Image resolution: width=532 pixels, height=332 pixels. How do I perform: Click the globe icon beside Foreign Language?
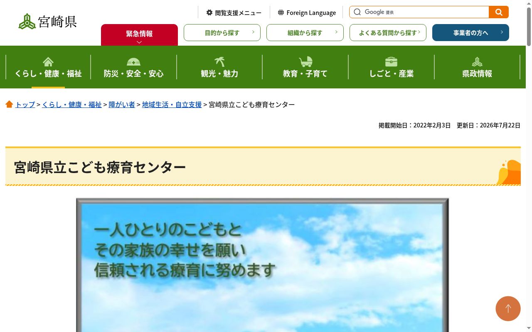[x=281, y=12]
